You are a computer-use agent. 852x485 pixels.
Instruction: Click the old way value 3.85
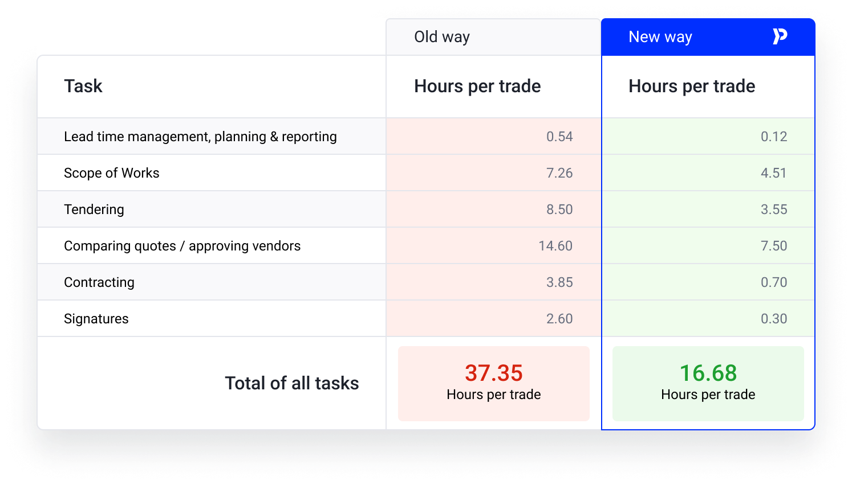coord(559,282)
